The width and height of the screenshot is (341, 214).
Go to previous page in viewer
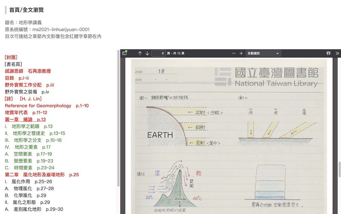[140, 53]
